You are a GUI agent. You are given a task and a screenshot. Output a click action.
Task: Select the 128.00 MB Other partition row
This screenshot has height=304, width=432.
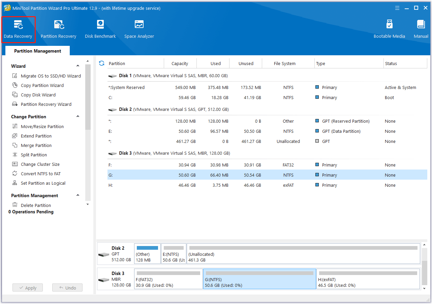267,121
